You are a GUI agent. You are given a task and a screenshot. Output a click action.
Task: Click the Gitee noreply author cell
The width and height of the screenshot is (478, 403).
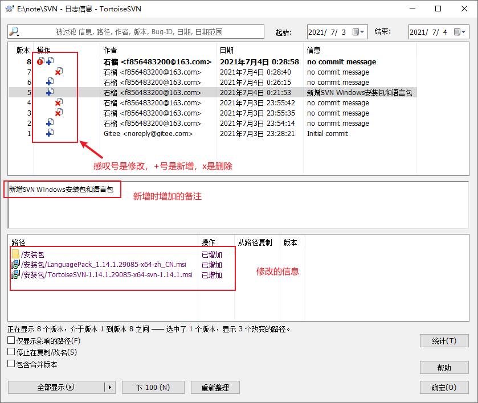(x=148, y=133)
